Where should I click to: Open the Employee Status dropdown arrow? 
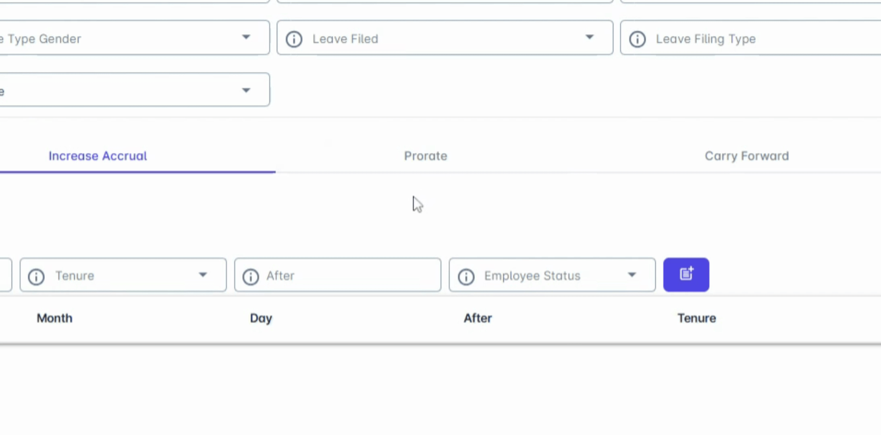coord(632,275)
